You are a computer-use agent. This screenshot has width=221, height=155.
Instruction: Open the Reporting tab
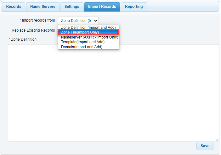[x=134, y=7]
